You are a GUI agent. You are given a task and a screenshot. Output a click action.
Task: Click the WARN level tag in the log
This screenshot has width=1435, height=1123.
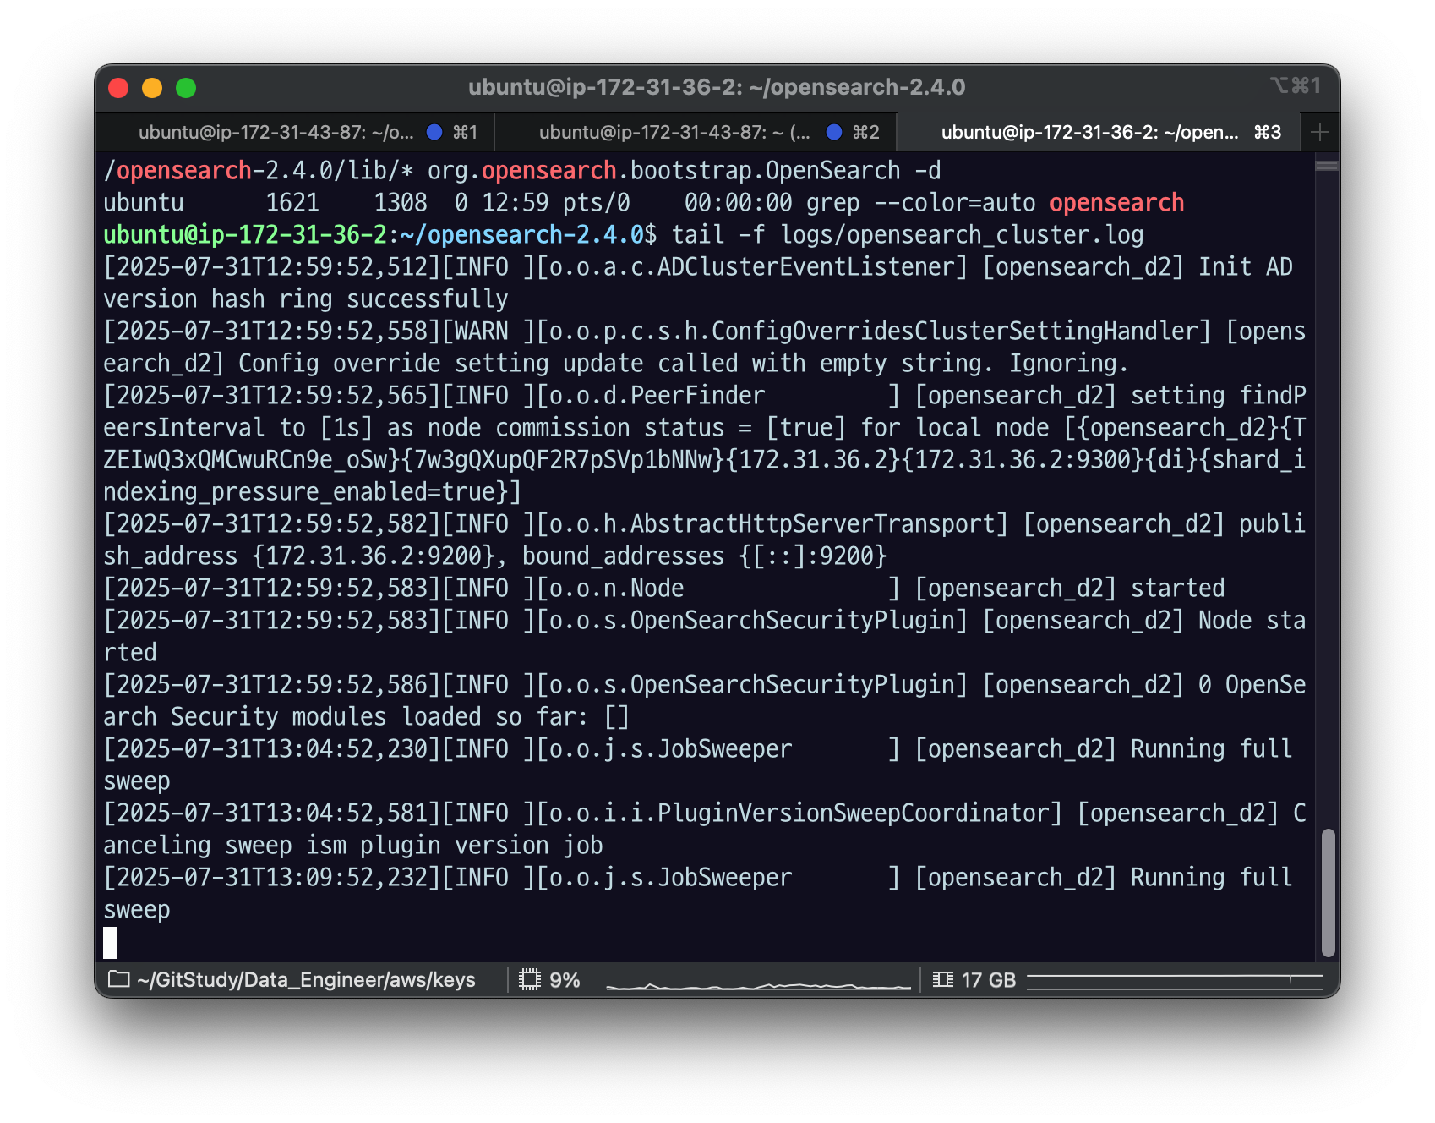pyautogui.click(x=482, y=331)
